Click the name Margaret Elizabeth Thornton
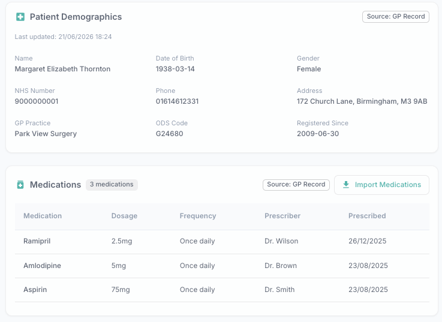The image size is (442, 322). click(x=62, y=69)
